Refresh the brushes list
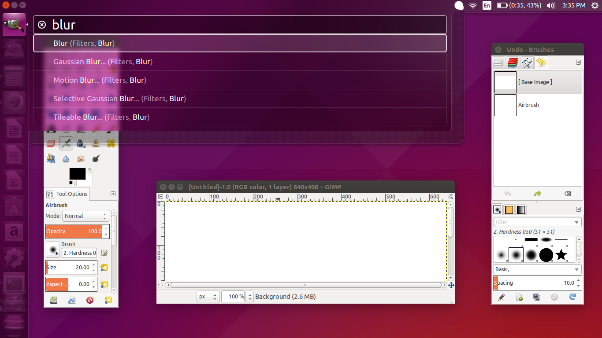 point(572,297)
